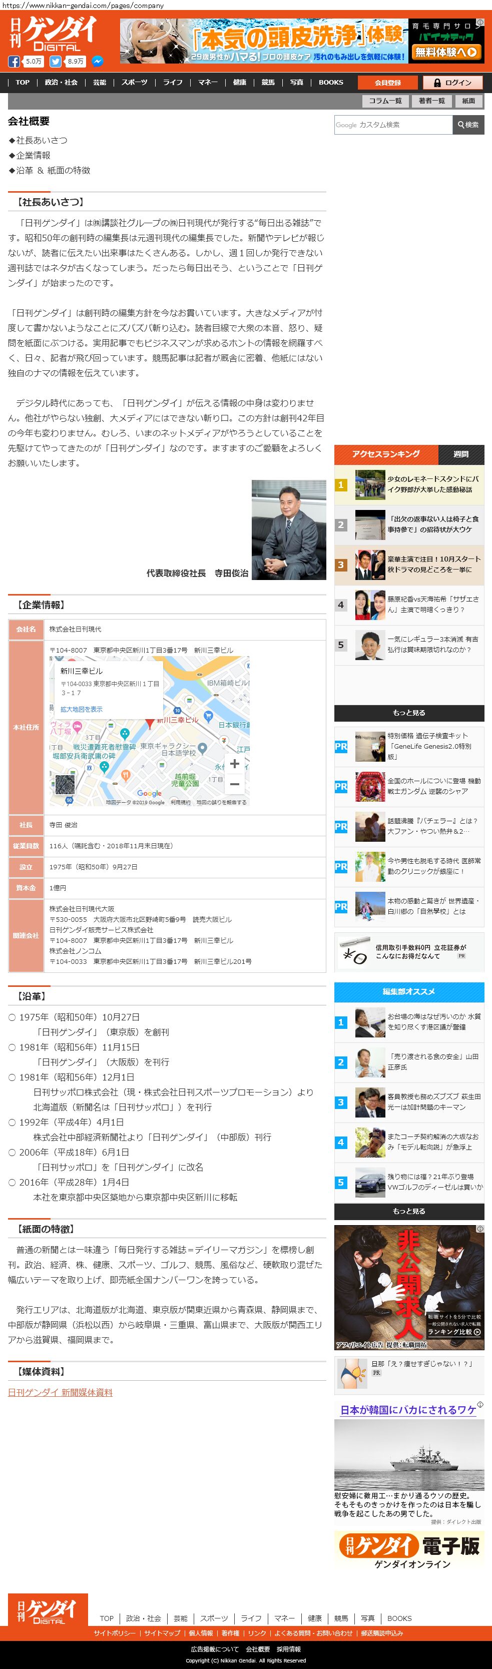Open footer よくある質問・お問い合わせ link
Screen dimensions: 492x1669
point(314,1633)
